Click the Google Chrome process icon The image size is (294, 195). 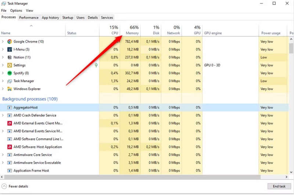(10, 41)
